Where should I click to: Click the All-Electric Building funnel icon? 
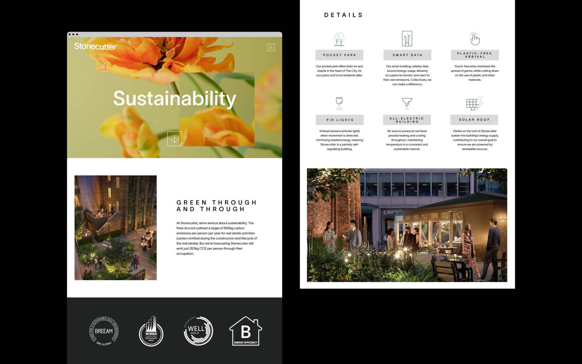[407, 103]
